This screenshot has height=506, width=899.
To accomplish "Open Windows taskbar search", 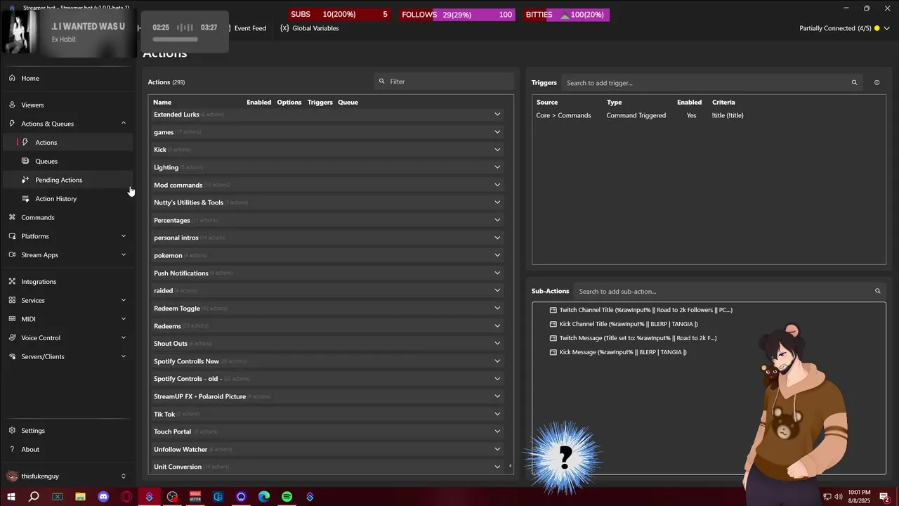I will (34, 497).
